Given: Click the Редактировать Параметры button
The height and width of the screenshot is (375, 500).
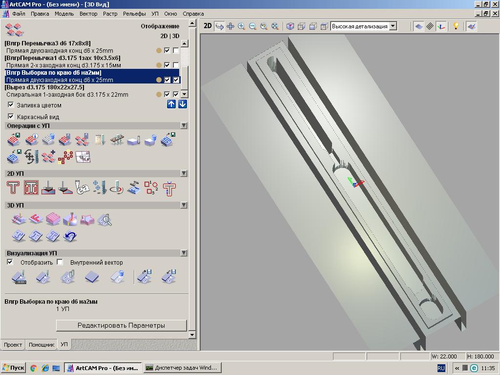Looking at the screenshot, I should click(x=121, y=325).
